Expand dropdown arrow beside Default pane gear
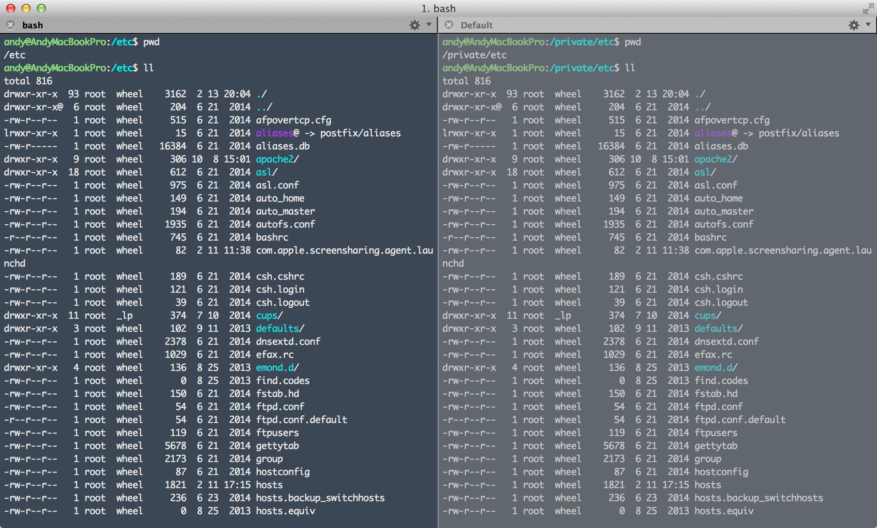The image size is (877, 528). (868, 25)
